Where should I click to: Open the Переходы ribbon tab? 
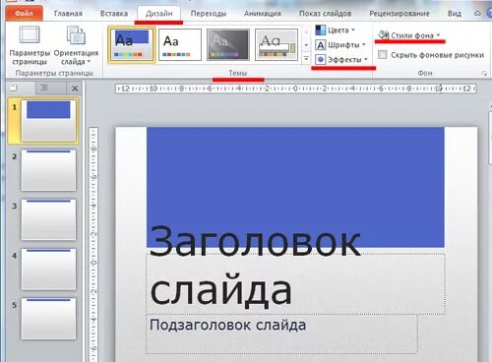coord(209,14)
